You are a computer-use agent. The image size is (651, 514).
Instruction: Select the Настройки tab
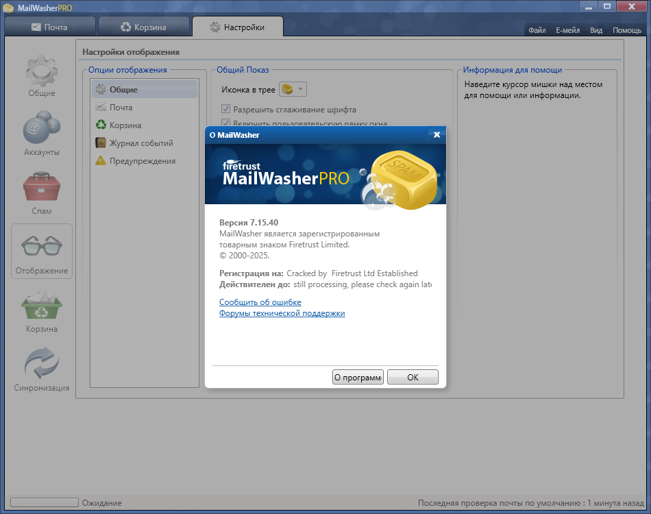[238, 27]
